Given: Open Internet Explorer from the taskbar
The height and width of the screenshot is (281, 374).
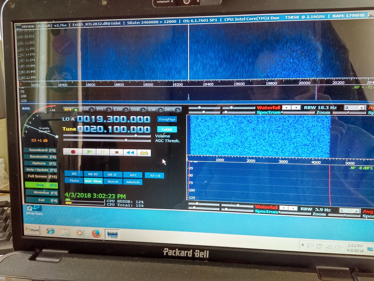Looking at the screenshot, I should point(50,231).
